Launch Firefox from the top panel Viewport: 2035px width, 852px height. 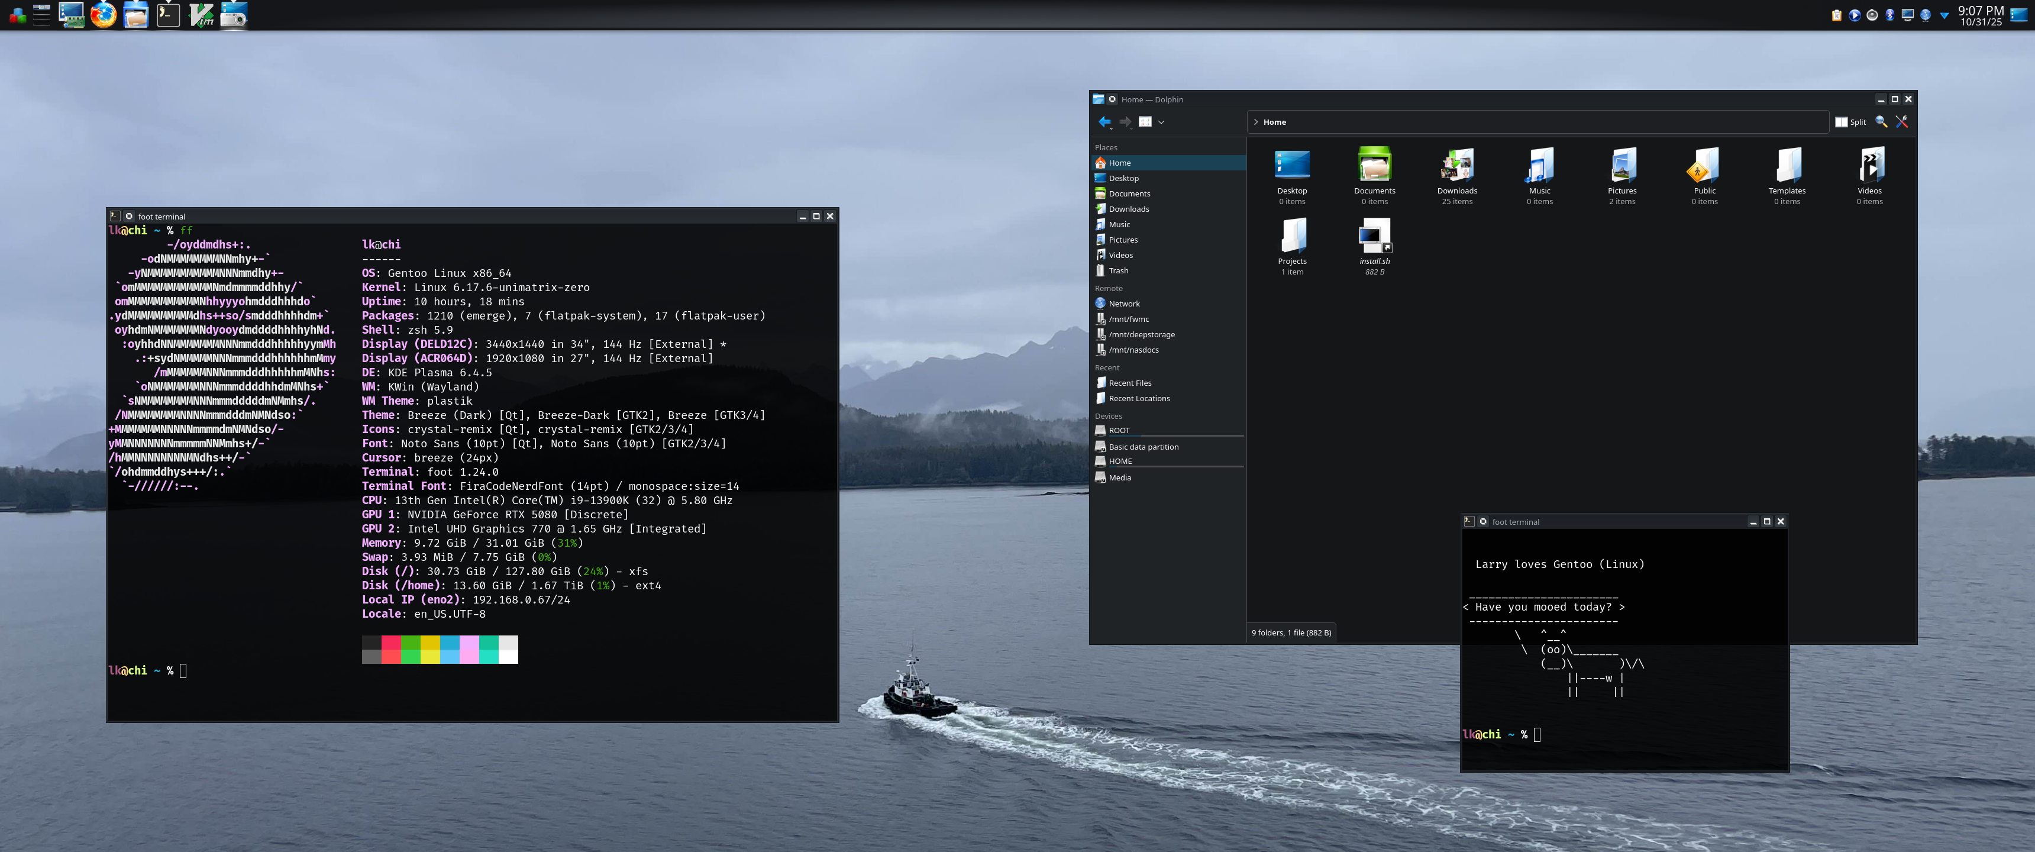[104, 15]
